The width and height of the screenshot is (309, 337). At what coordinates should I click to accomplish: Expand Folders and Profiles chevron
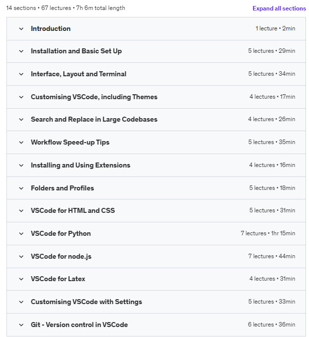(21, 188)
